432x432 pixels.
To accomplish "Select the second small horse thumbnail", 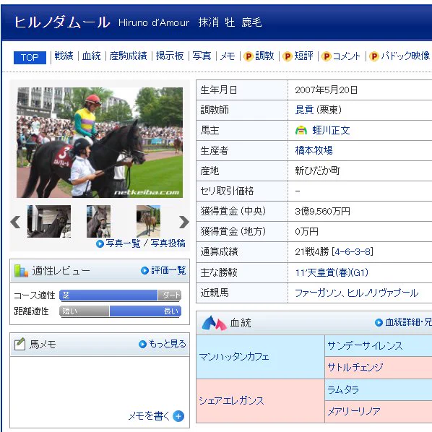I will 99,221.
